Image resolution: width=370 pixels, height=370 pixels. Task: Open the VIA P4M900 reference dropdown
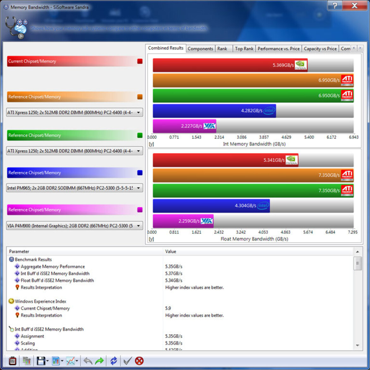click(x=74, y=225)
